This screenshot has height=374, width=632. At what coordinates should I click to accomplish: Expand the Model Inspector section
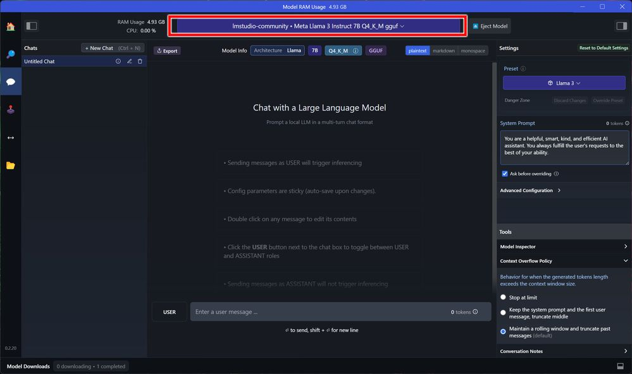(564, 246)
